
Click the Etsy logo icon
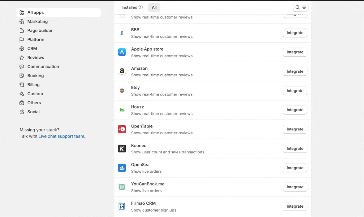tap(122, 91)
